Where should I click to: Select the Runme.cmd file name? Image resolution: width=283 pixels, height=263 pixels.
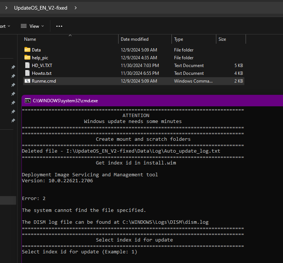point(44,81)
